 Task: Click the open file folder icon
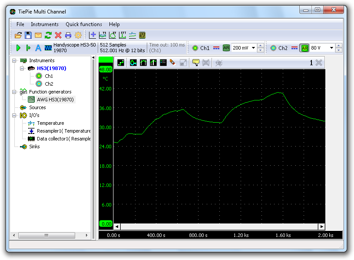pos(18,35)
